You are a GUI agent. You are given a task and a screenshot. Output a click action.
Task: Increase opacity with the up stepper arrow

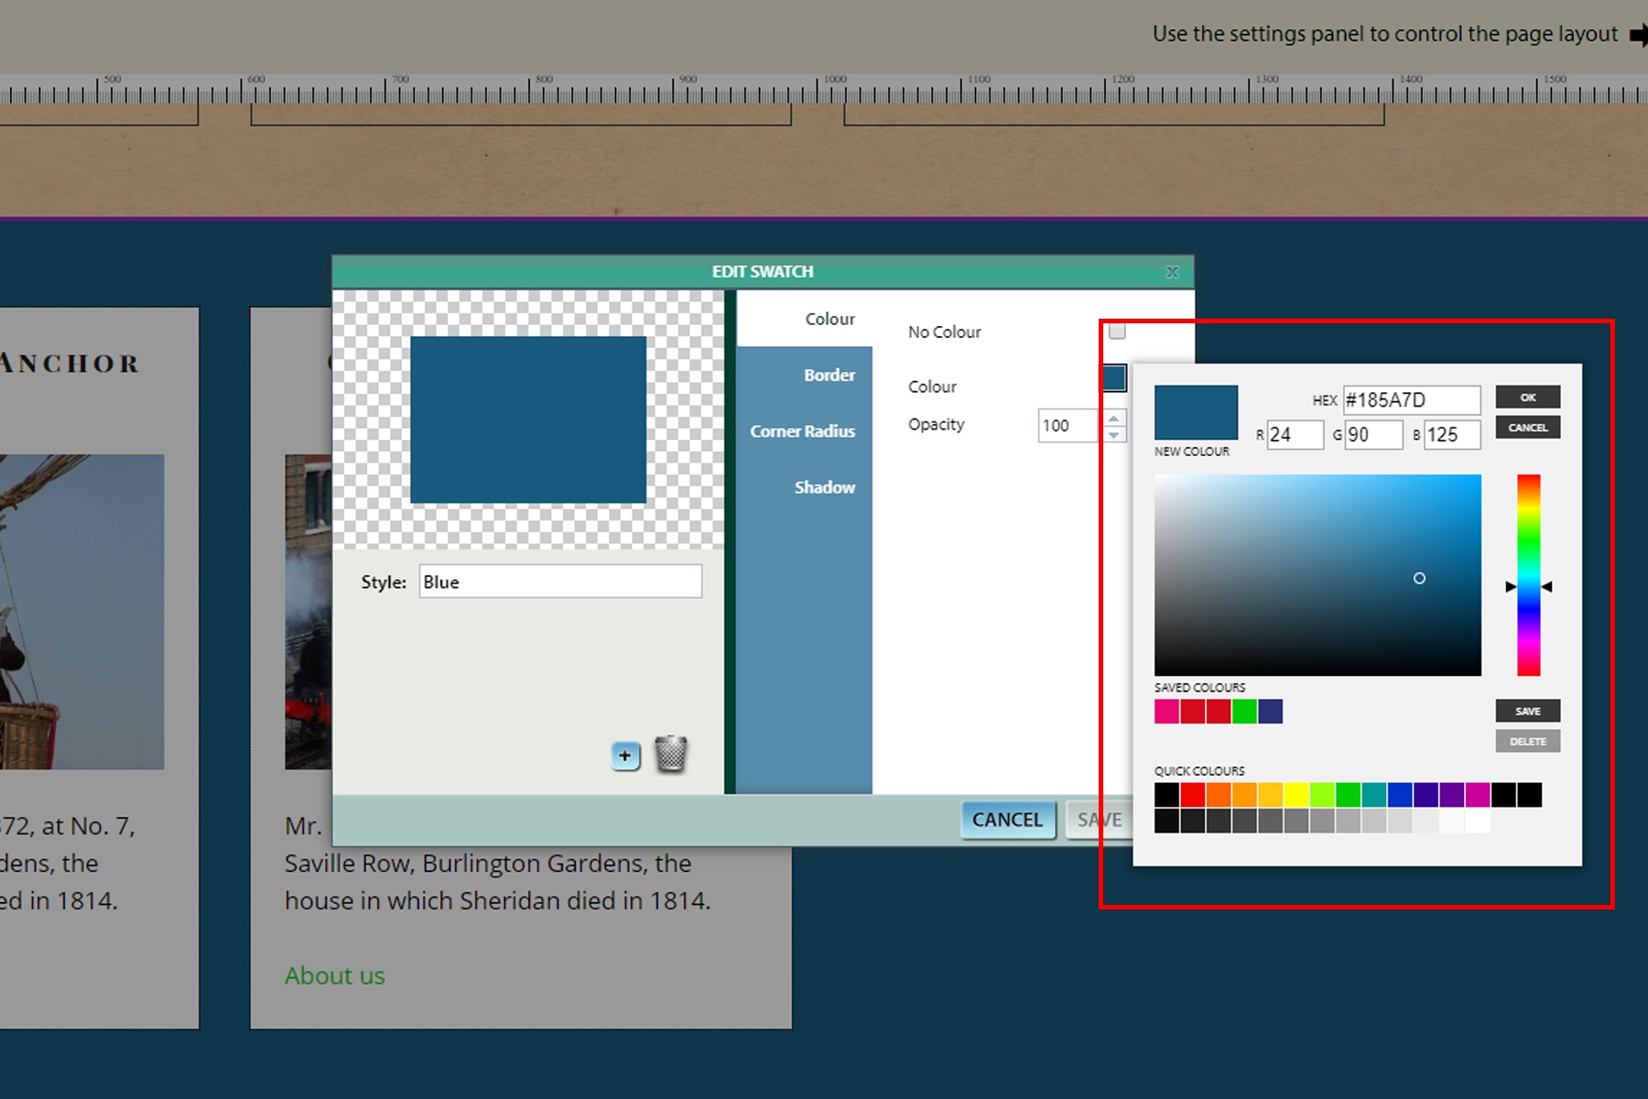(1113, 419)
